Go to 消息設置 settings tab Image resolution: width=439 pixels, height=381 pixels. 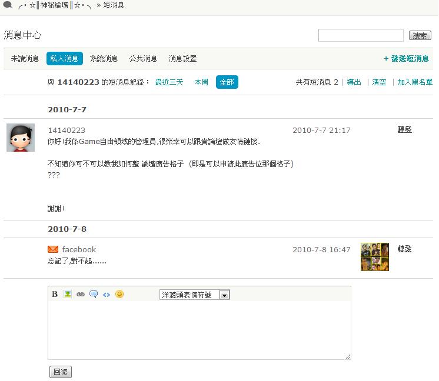[x=182, y=59]
